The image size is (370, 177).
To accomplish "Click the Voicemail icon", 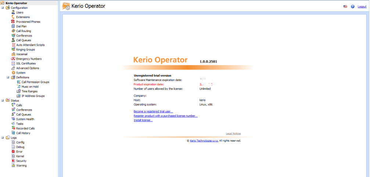I will coord(14,54).
